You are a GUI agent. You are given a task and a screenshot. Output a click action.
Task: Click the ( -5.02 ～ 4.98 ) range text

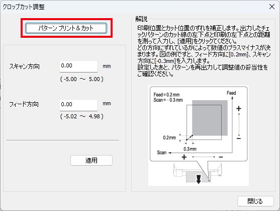pos(82,116)
